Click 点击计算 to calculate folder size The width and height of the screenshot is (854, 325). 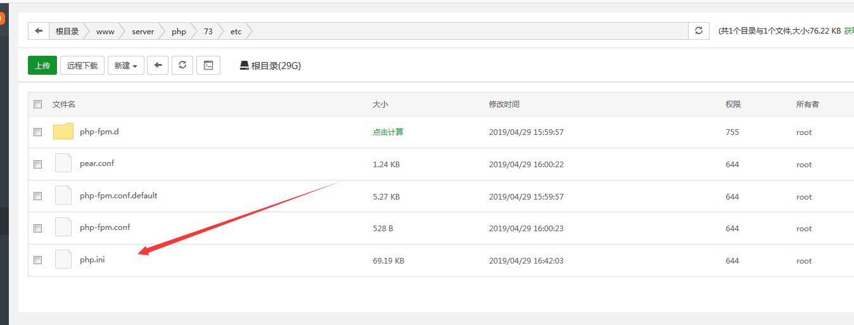point(388,132)
